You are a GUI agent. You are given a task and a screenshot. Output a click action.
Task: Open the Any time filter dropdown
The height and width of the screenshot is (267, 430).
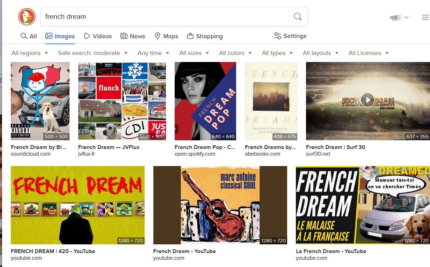153,53
